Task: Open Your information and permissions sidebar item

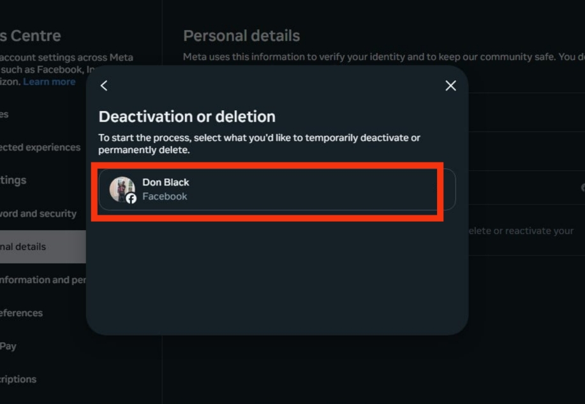Action: click(x=43, y=280)
